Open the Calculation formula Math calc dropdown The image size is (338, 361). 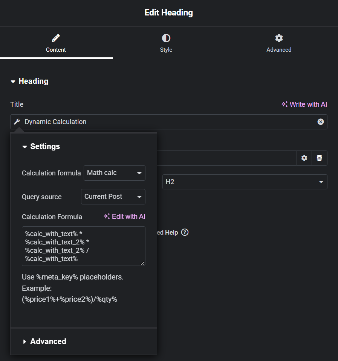[115, 173]
